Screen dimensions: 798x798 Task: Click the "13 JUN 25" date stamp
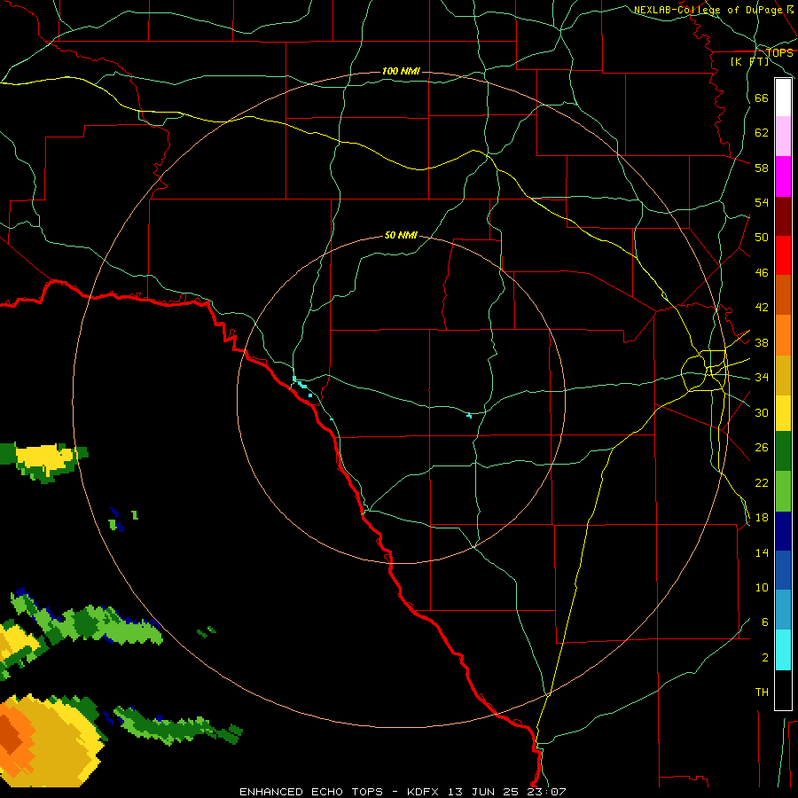click(x=483, y=792)
